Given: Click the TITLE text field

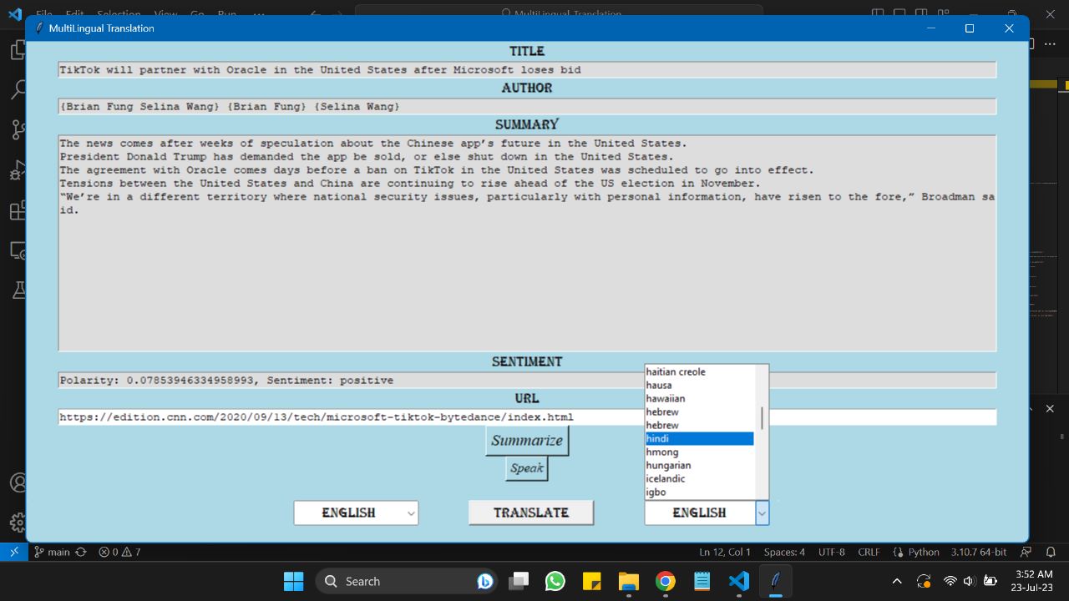Looking at the screenshot, I should click(x=527, y=69).
